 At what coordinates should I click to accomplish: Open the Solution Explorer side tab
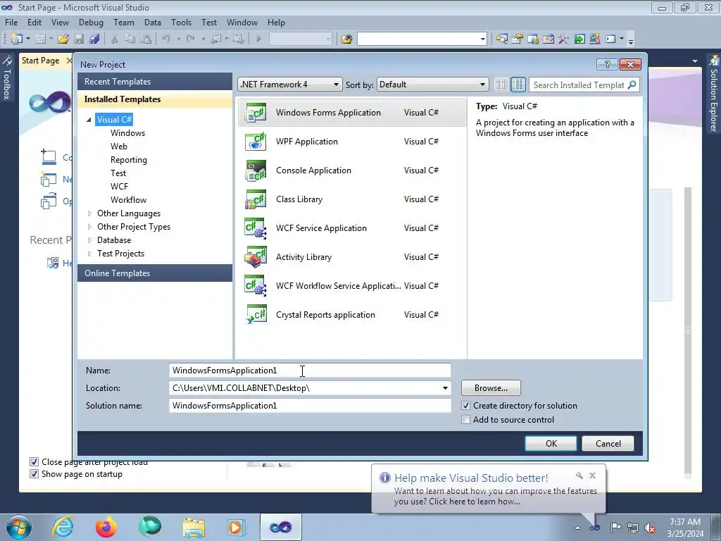coord(713,94)
